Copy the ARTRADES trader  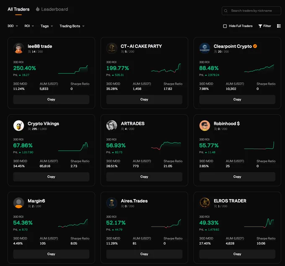[144, 177]
